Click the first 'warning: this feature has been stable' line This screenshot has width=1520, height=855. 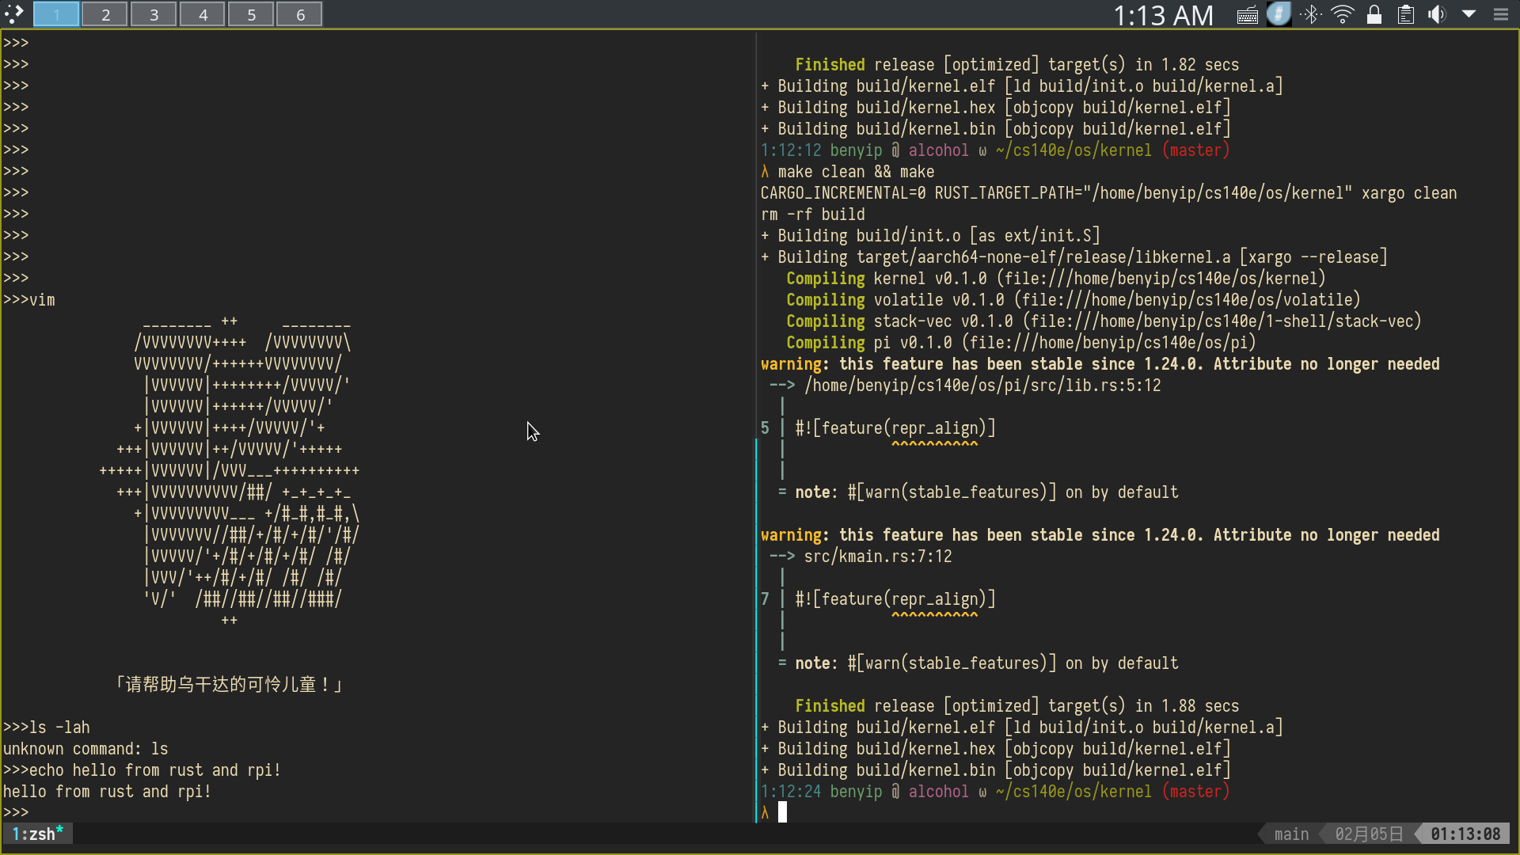click(1100, 364)
